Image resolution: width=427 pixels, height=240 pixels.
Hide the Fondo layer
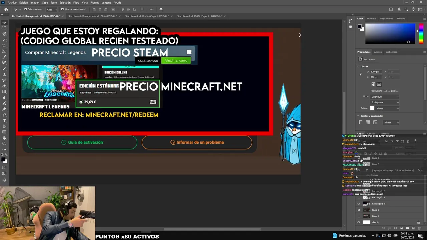(359, 222)
